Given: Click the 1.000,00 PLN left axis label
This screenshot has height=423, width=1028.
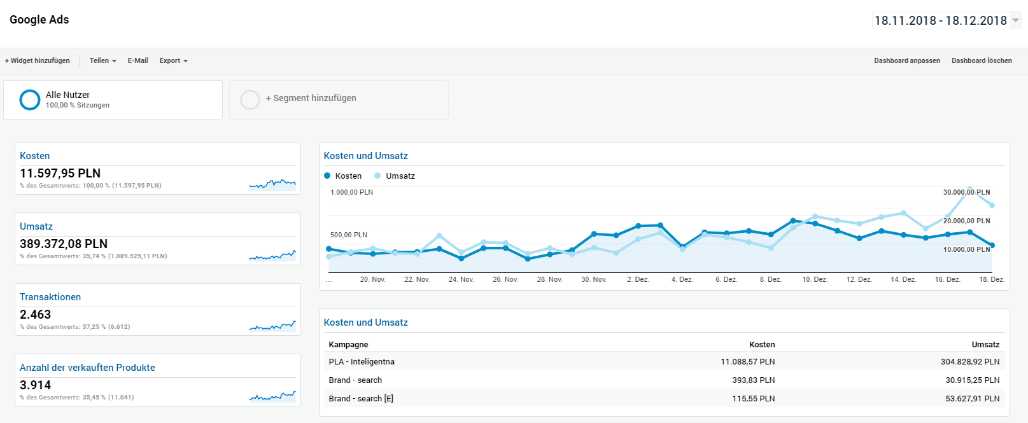Looking at the screenshot, I should pyautogui.click(x=351, y=192).
